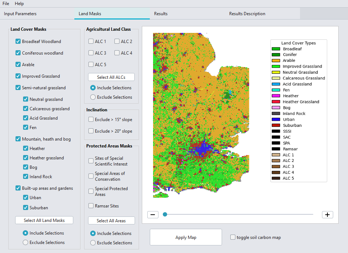The image size is (348, 253).
Task: Switch to the Input Parameters tab
Action: (x=20, y=14)
